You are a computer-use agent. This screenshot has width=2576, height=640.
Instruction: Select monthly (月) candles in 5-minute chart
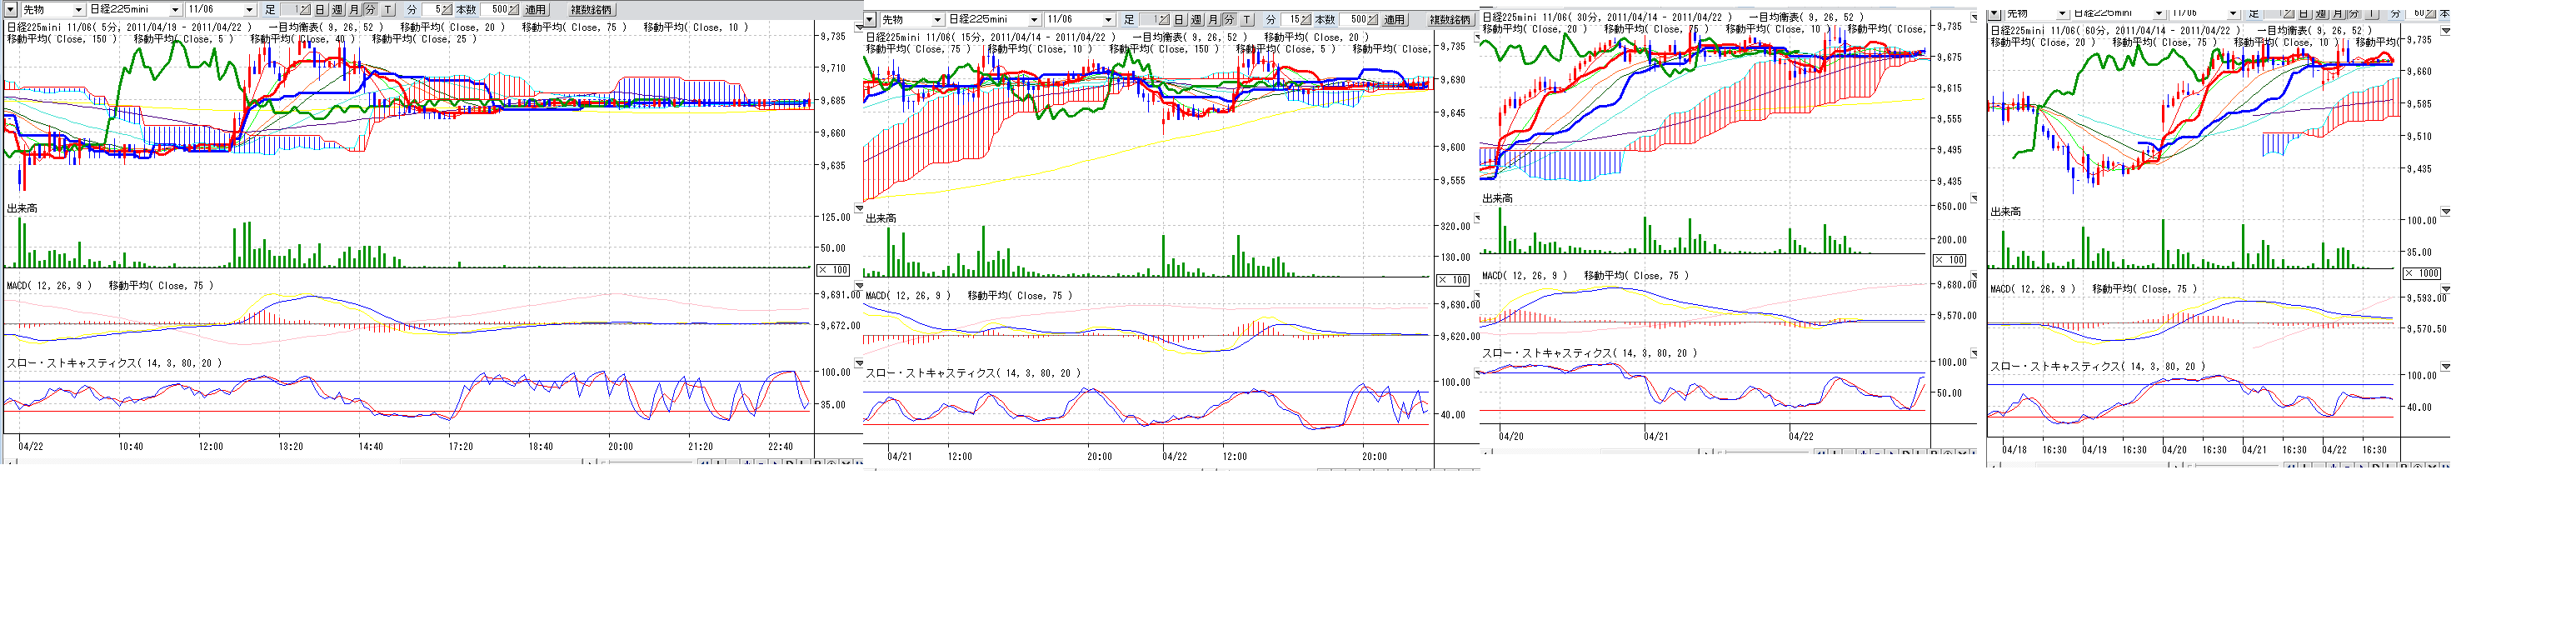(354, 10)
